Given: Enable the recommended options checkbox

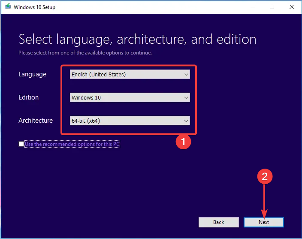Looking at the screenshot, I should (21, 144).
